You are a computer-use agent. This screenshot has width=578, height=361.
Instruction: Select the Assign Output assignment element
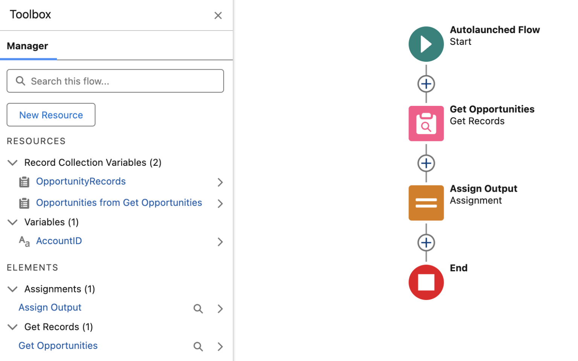tap(426, 203)
